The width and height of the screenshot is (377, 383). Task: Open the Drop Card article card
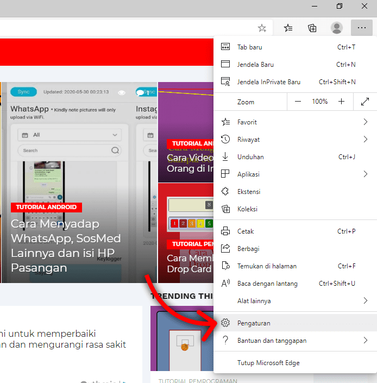pos(186,233)
